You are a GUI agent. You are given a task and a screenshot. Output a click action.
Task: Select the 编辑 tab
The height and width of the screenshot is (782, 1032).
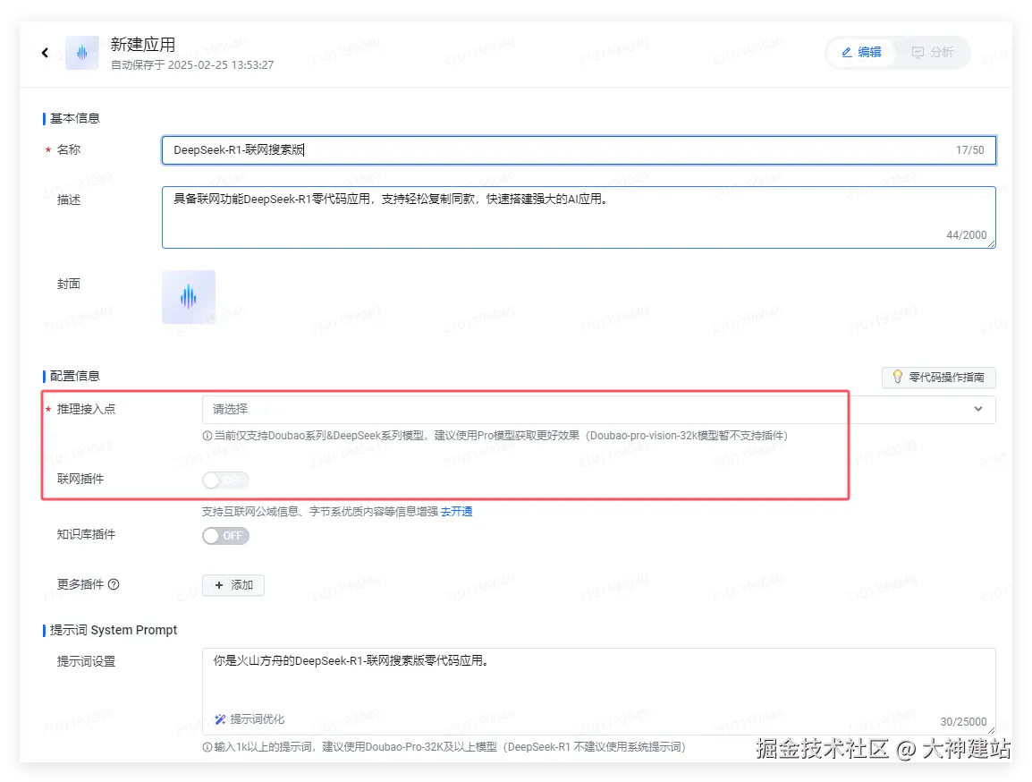(860, 52)
